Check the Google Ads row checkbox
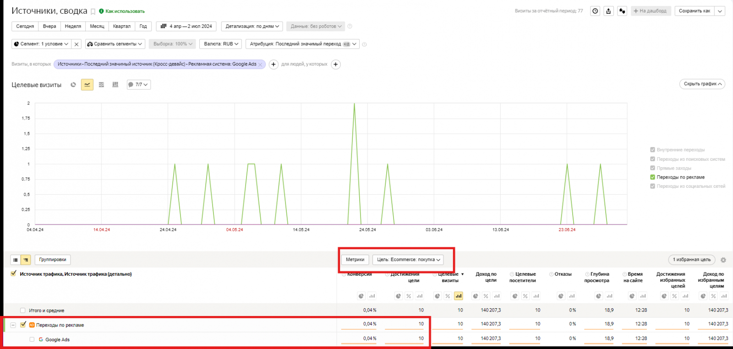The width and height of the screenshot is (733, 349). coord(32,339)
